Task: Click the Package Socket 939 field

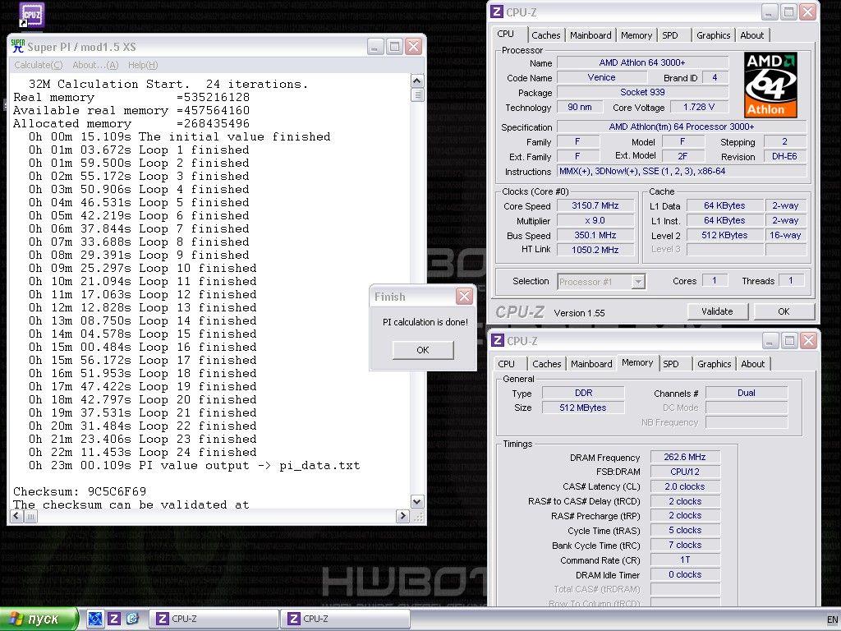Action: point(642,92)
